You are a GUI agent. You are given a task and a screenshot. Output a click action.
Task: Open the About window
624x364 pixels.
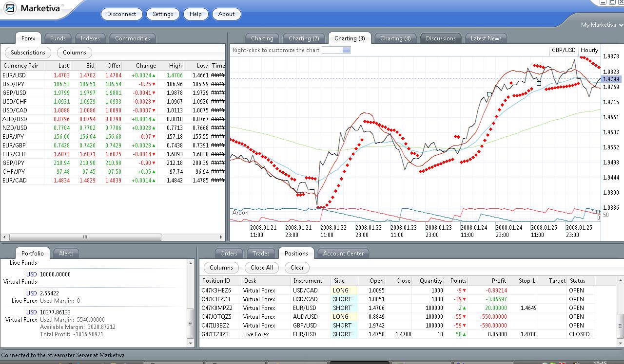tap(226, 14)
